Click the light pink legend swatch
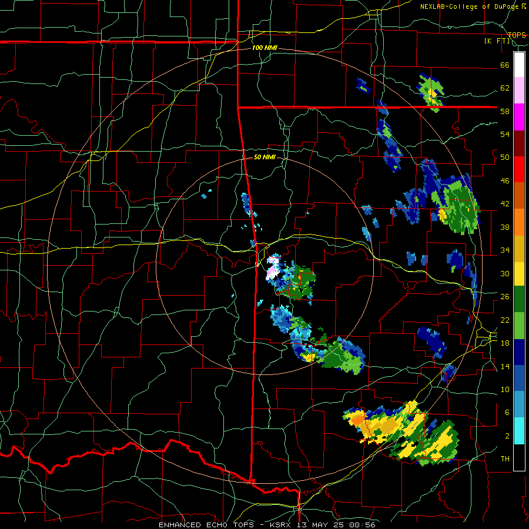 click(x=519, y=91)
